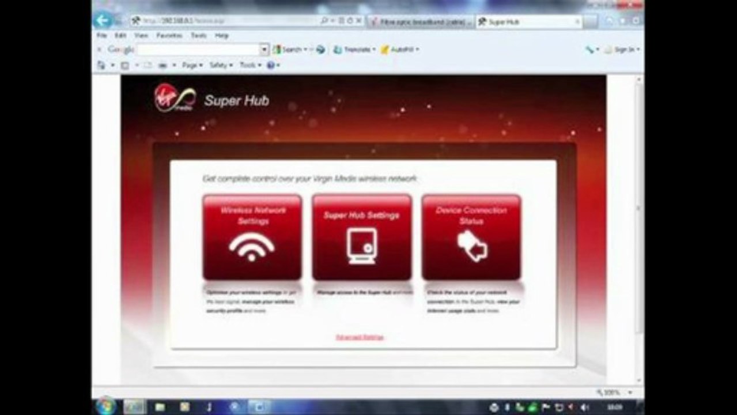Click the blue Help icon in command bar
The width and height of the screenshot is (737, 415).
271,65
